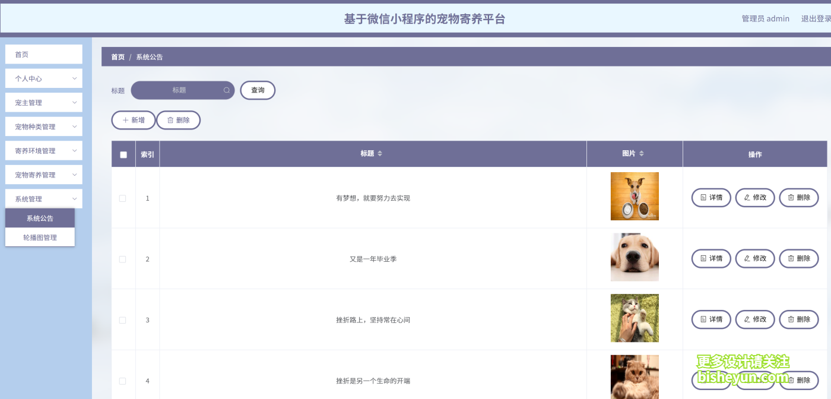Click the sort arrows beside 标题 column header

(x=380, y=154)
